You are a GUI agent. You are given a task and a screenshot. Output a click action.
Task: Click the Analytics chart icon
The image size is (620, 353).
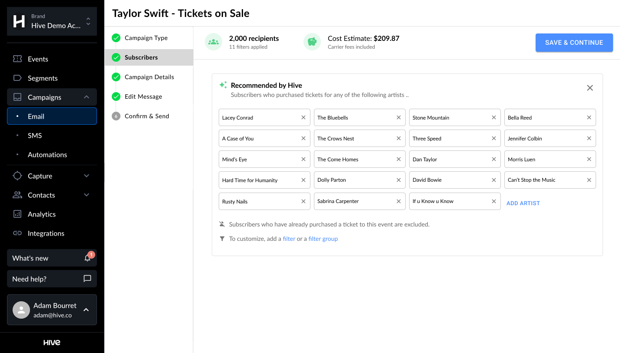tap(17, 214)
